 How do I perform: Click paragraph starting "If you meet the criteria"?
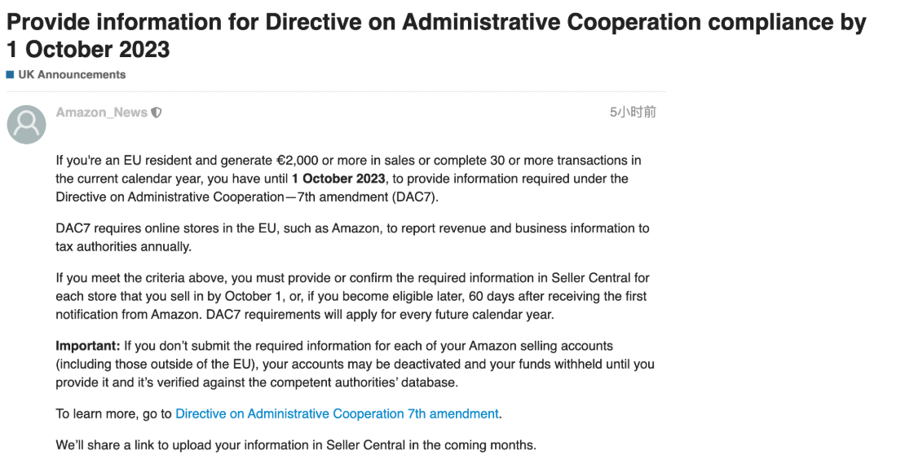352,296
